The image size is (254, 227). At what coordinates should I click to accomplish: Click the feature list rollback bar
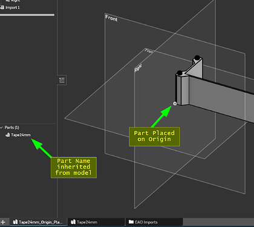(27, 15)
